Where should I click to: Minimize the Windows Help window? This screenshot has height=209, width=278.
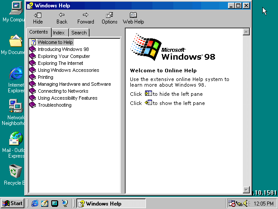231,6
